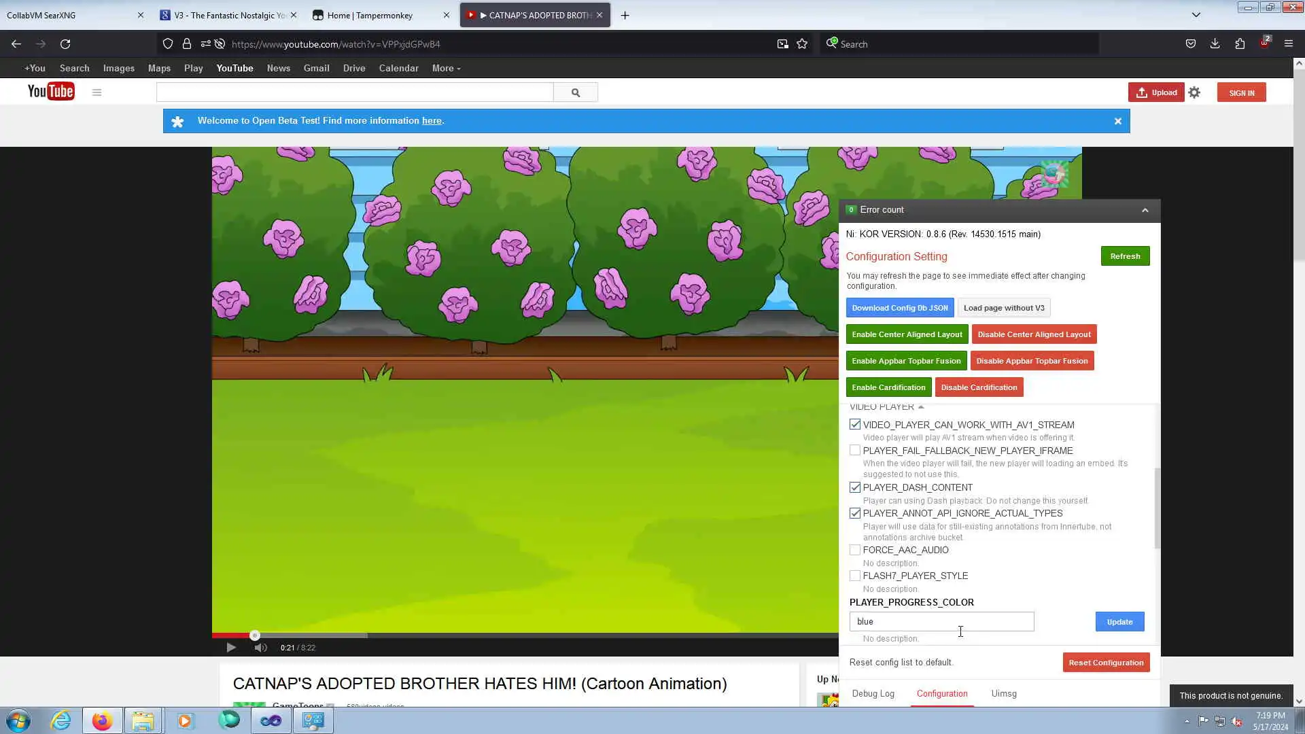Switch to the Debug Log tab
Screen dimensions: 1305x734
pyautogui.click(x=873, y=694)
